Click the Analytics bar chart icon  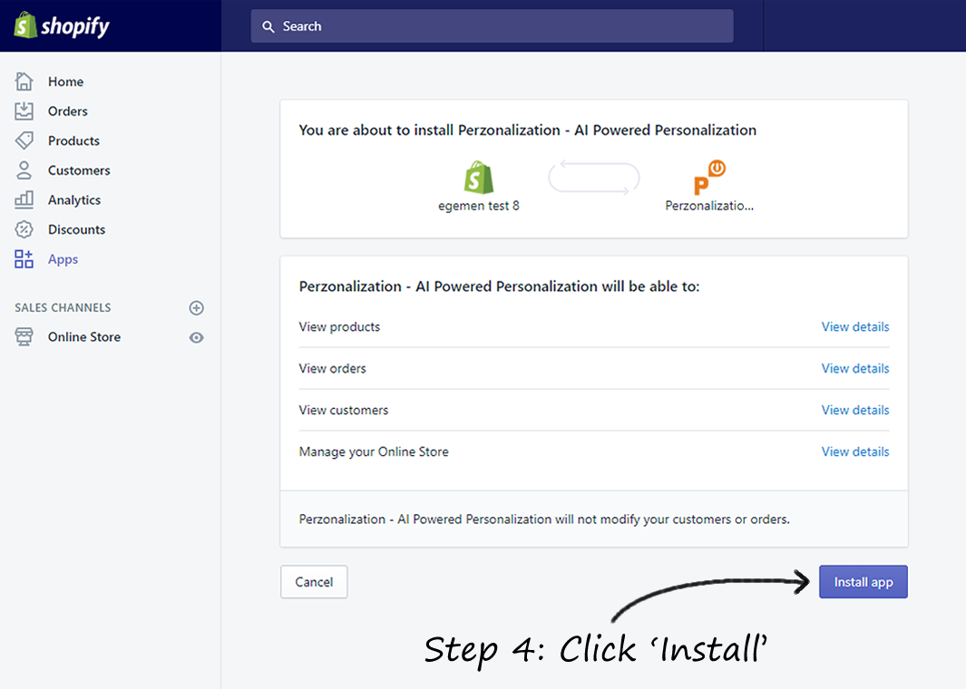coord(24,199)
